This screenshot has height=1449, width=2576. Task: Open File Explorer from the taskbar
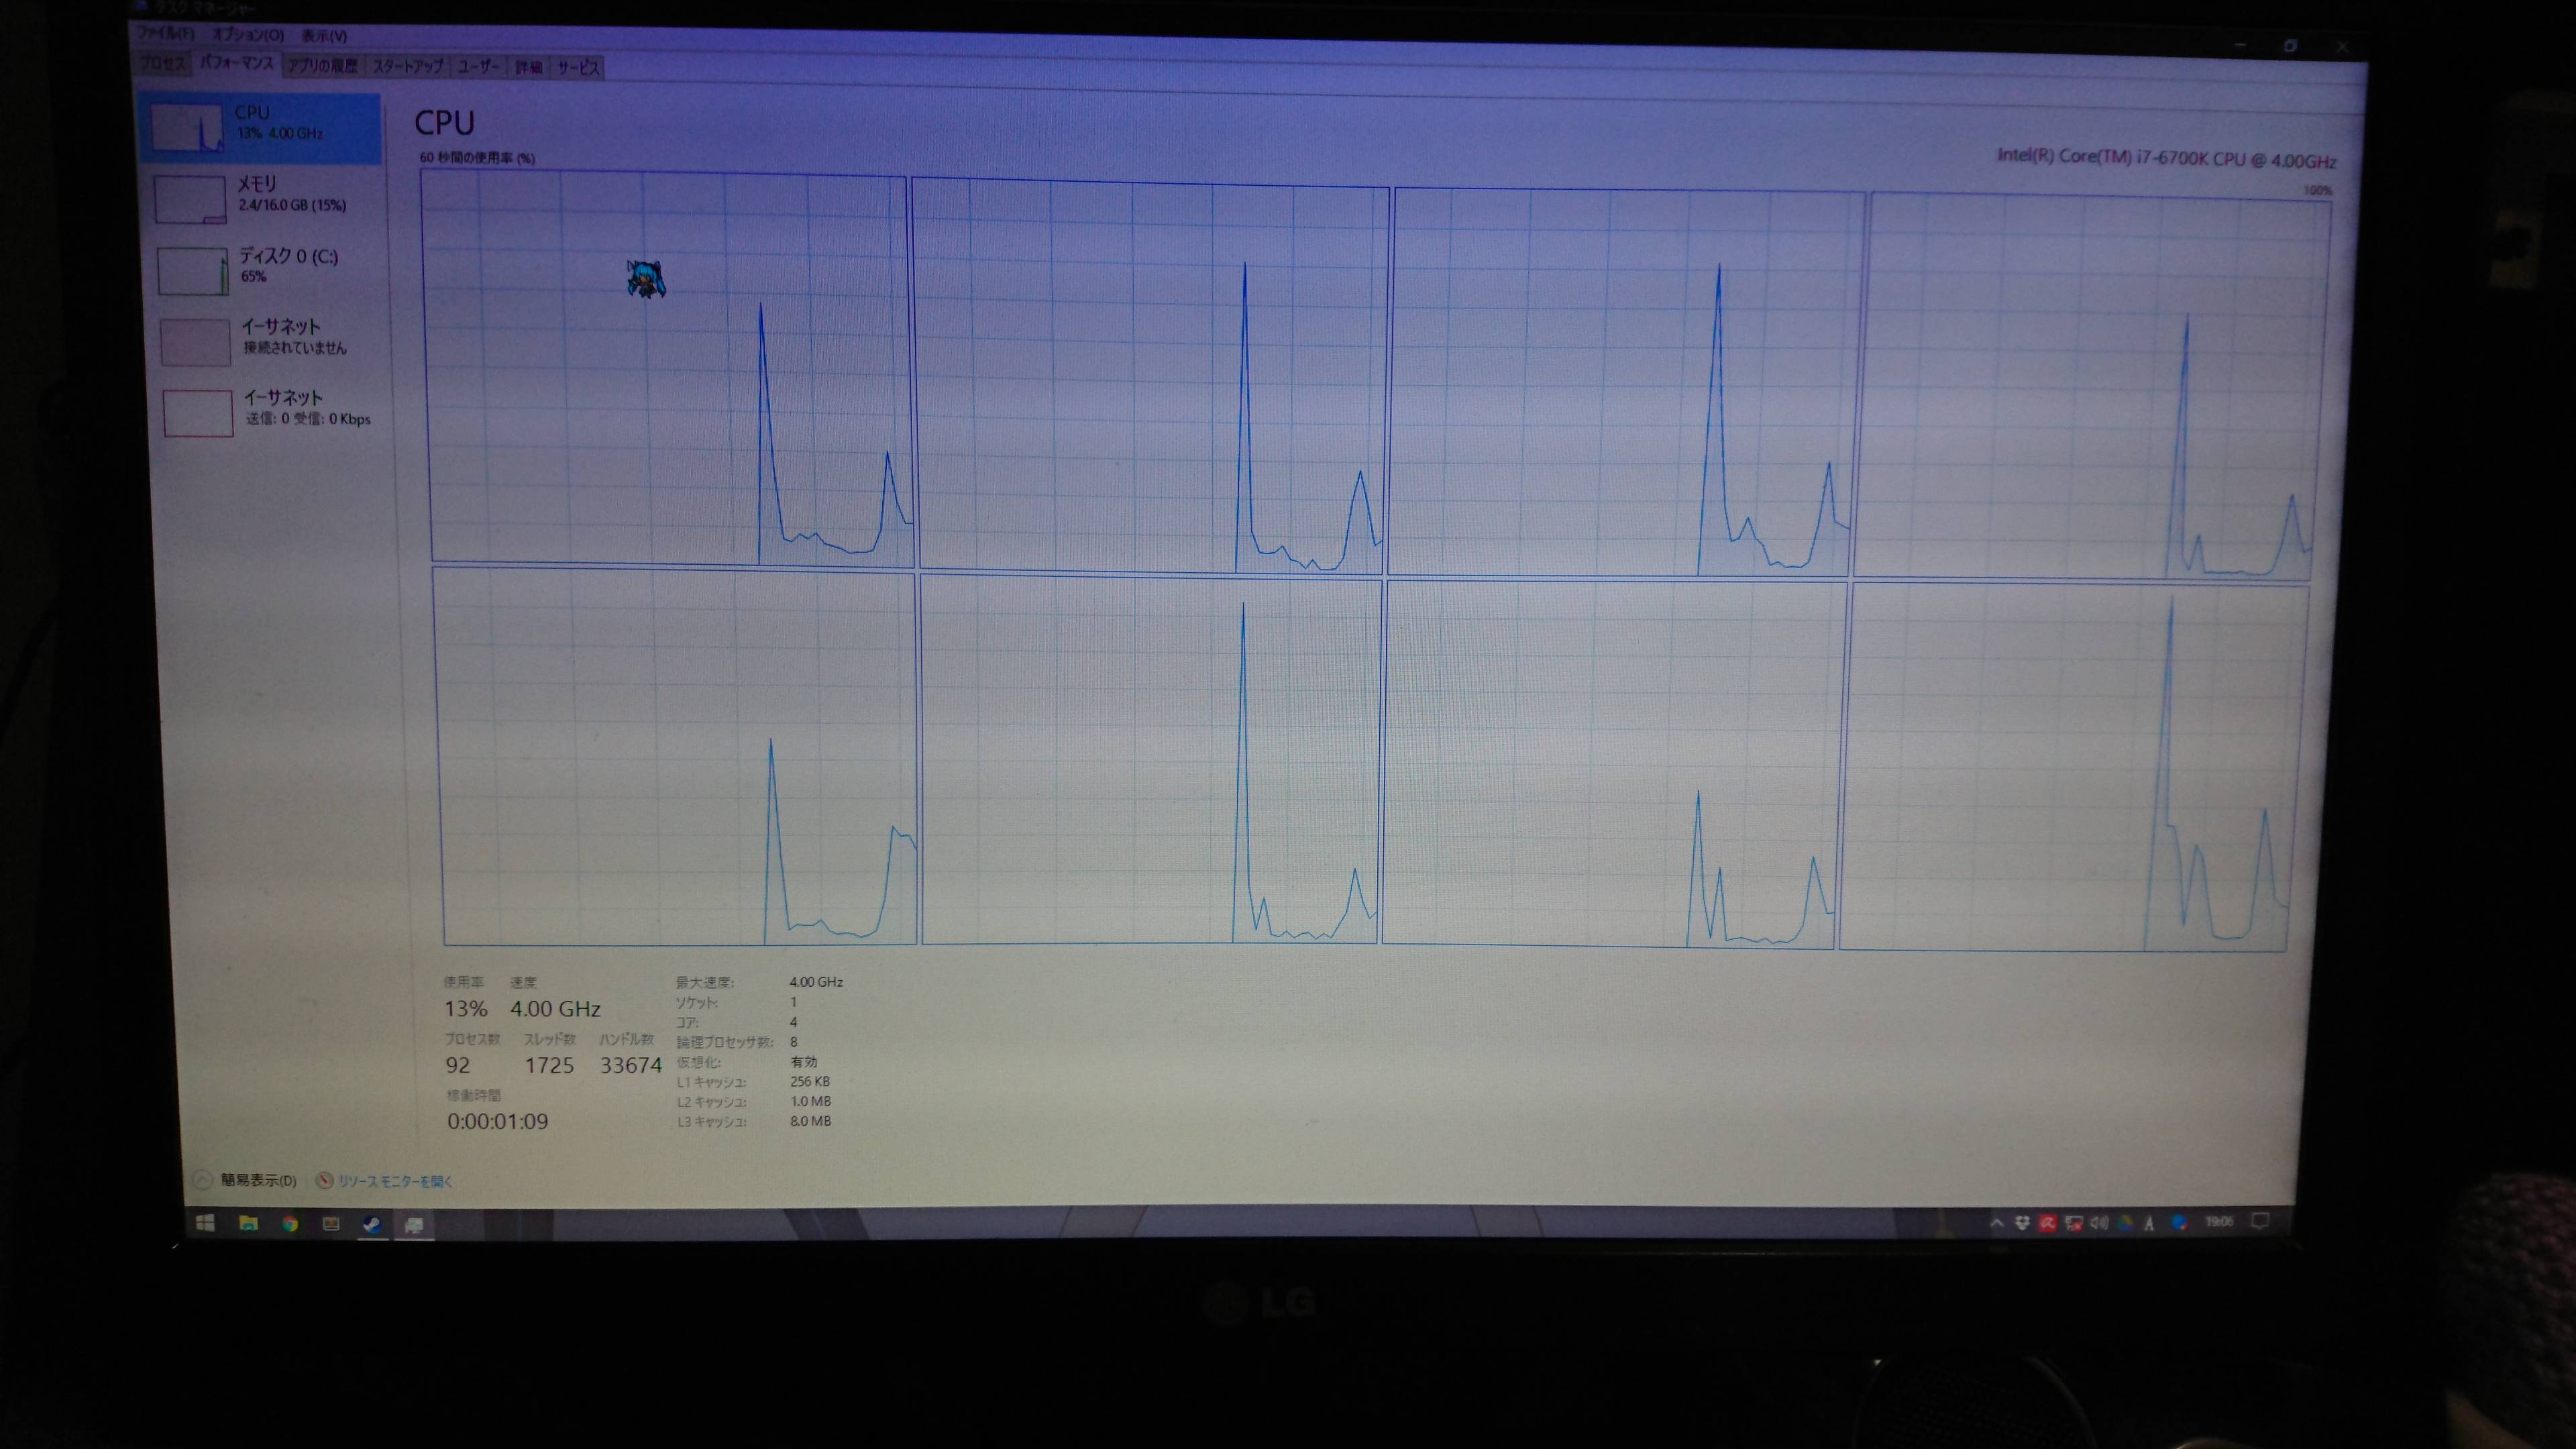pyautogui.click(x=248, y=1223)
